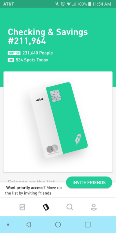Tap the battery status icon

pos(90,4)
